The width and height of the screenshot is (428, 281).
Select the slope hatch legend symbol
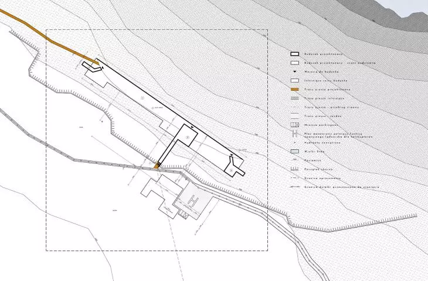(295, 169)
